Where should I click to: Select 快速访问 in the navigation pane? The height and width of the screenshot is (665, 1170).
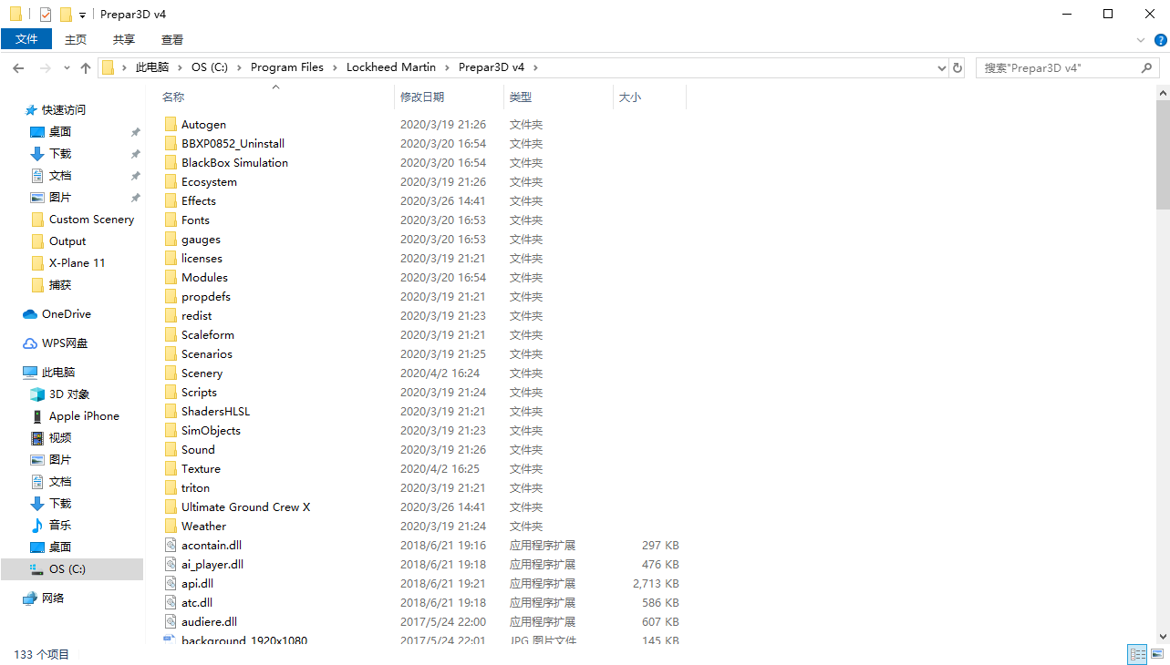64,110
